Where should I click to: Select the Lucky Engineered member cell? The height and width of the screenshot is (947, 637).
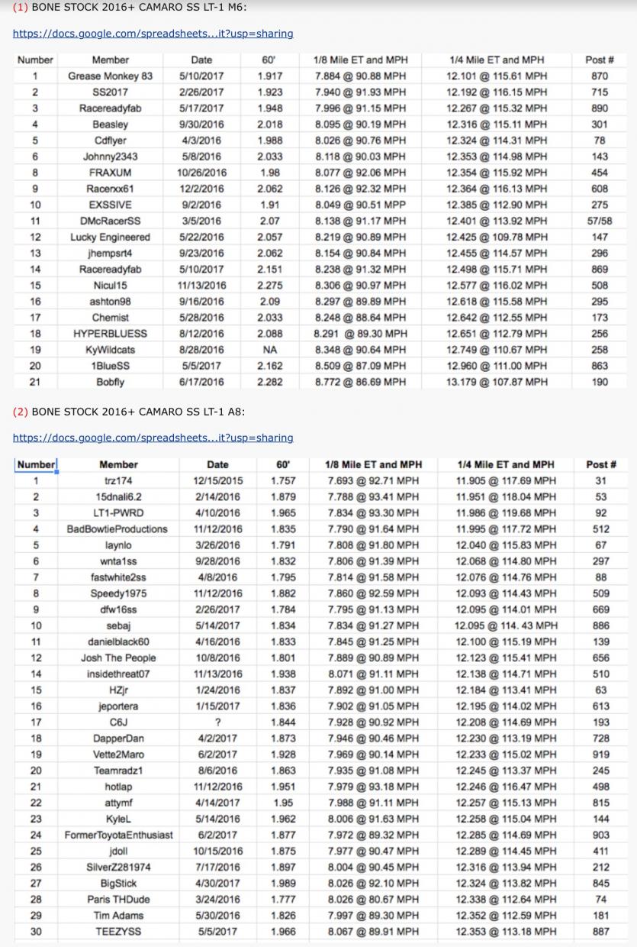(111, 237)
